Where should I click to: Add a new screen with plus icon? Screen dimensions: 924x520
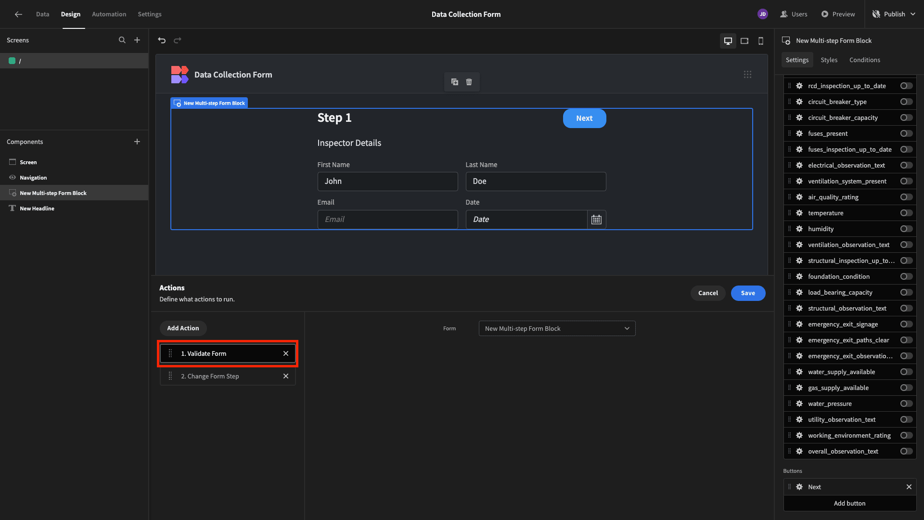pos(137,40)
